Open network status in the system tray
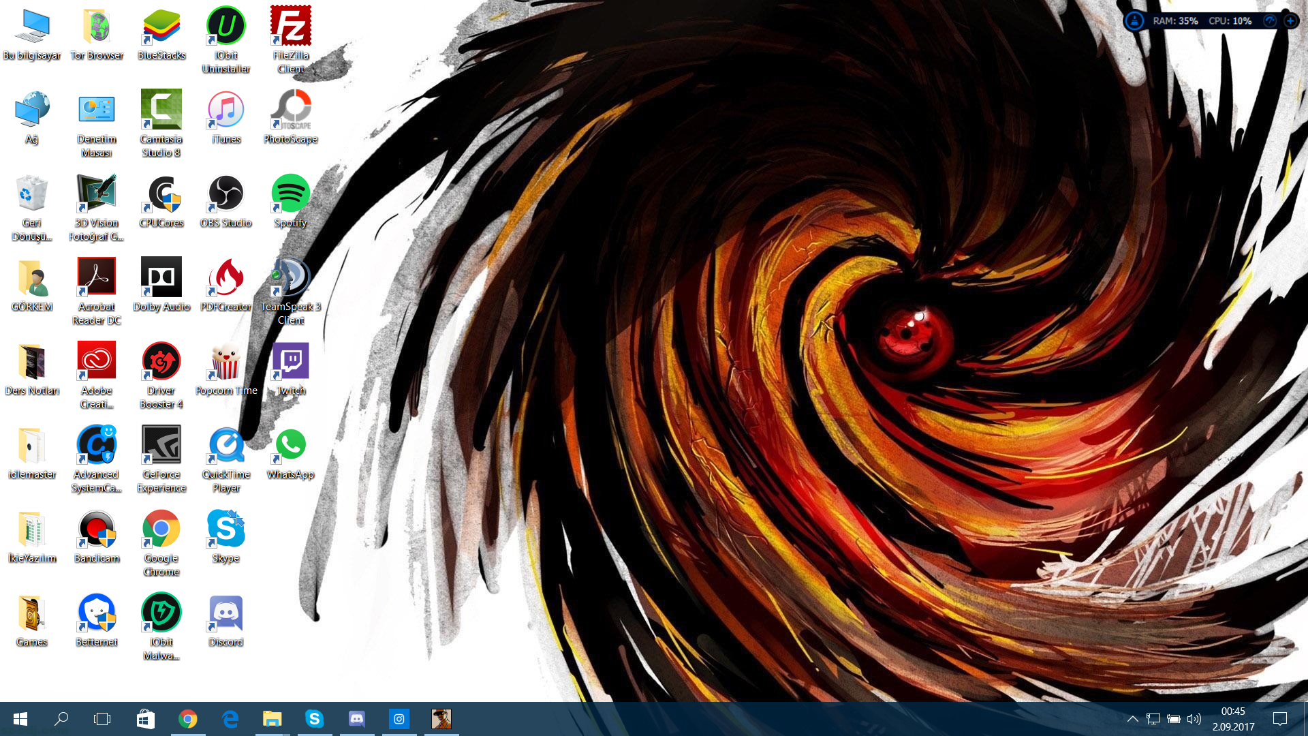This screenshot has width=1308, height=736. [1153, 719]
